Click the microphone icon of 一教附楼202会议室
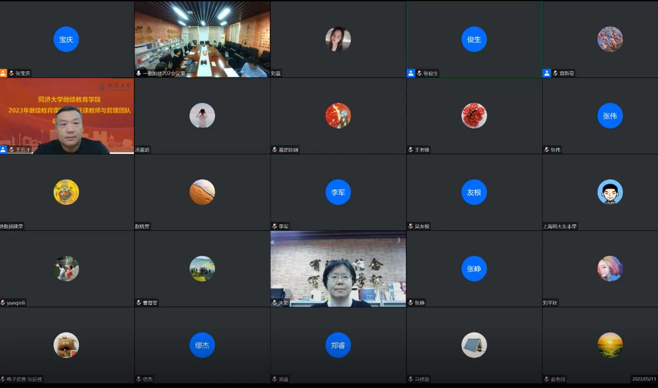 coord(139,73)
